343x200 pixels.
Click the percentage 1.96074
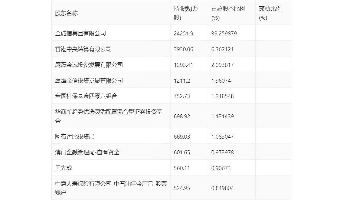coord(221,81)
